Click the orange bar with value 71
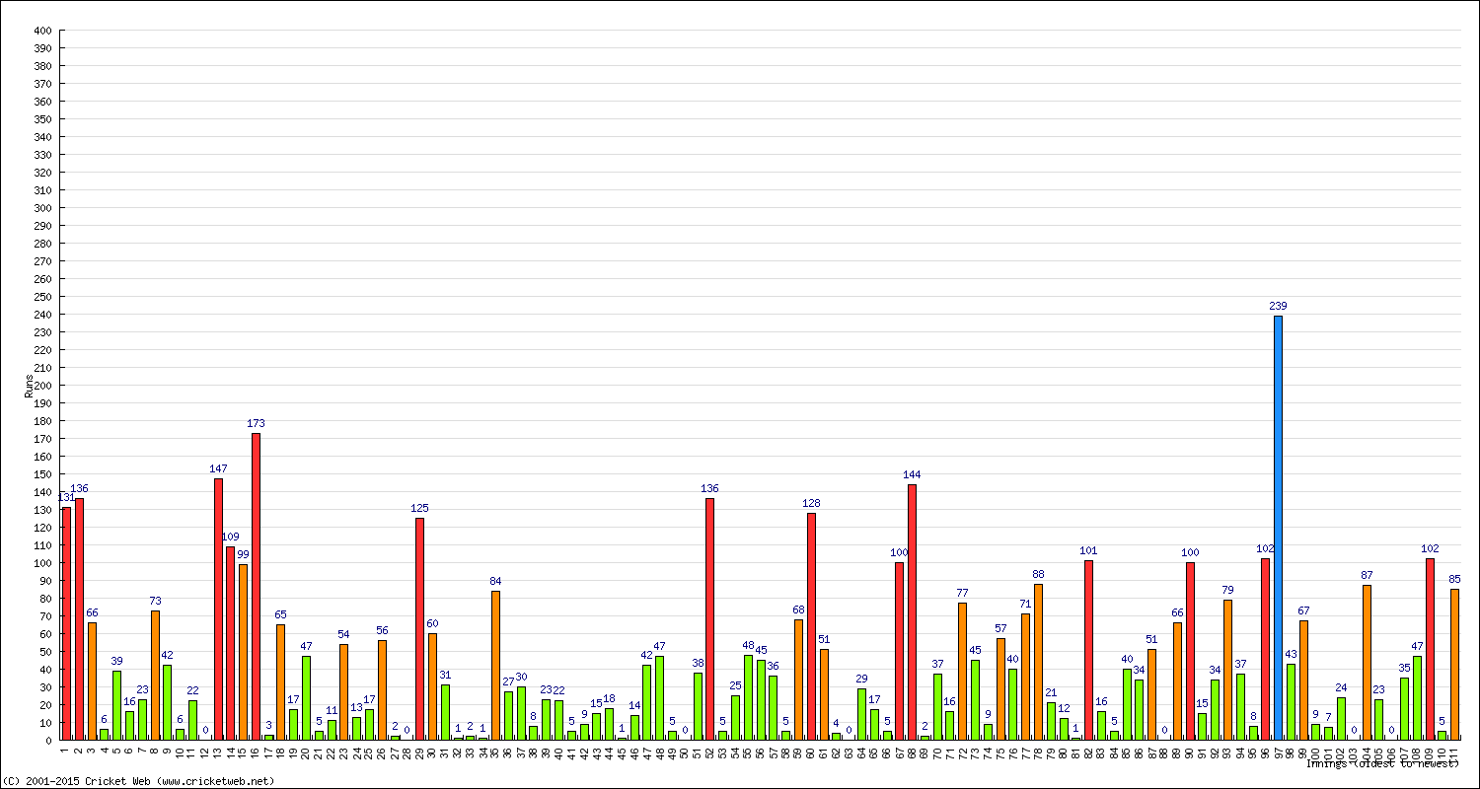 click(x=1026, y=677)
